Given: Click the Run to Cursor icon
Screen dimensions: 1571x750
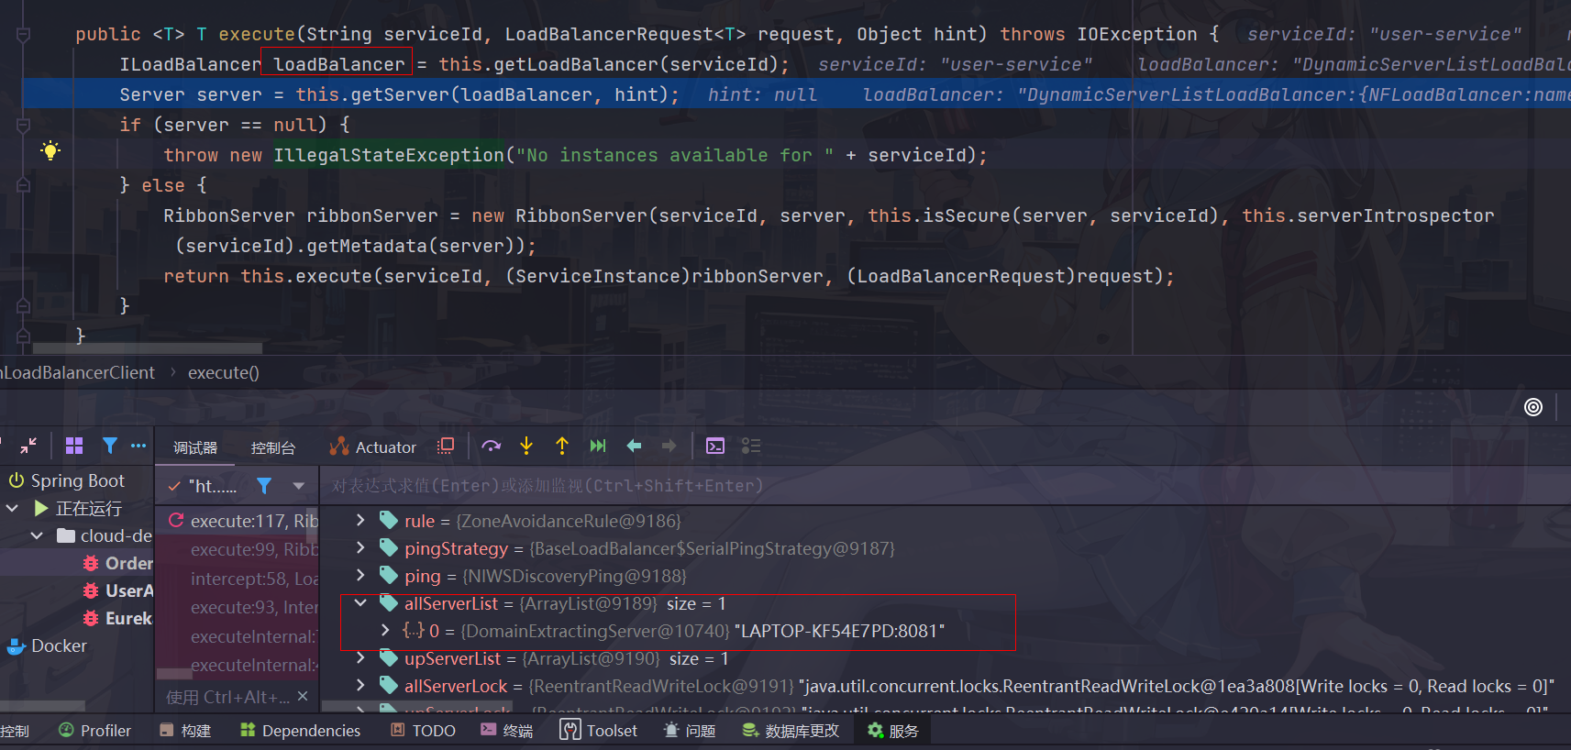Looking at the screenshot, I should coord(598,446).
